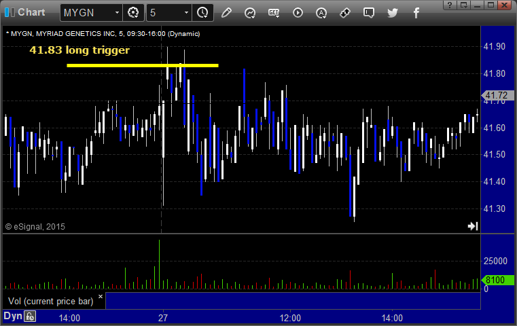Image resolution: width=517 pixels, height=326 pixels.
Task: Select the Vol (current price bar) label
Action: 51,302
